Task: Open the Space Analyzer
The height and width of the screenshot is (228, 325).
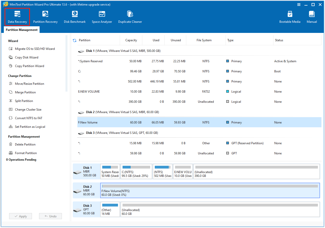Action: pos(102,16)
